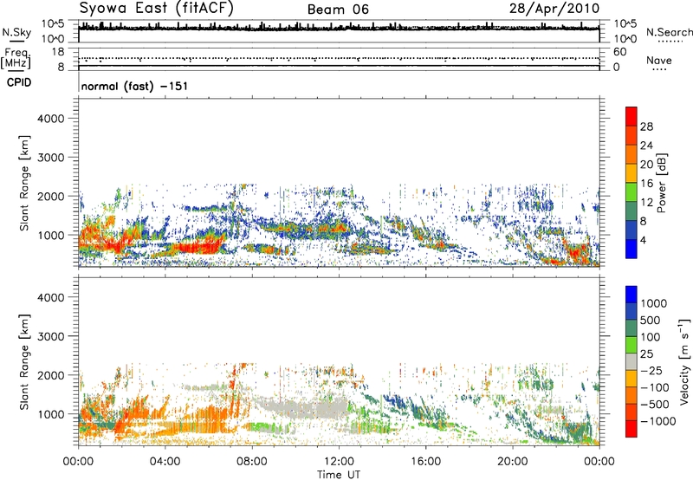
Task: Select the light green segment of Velocity color bar
Action: 631,345
